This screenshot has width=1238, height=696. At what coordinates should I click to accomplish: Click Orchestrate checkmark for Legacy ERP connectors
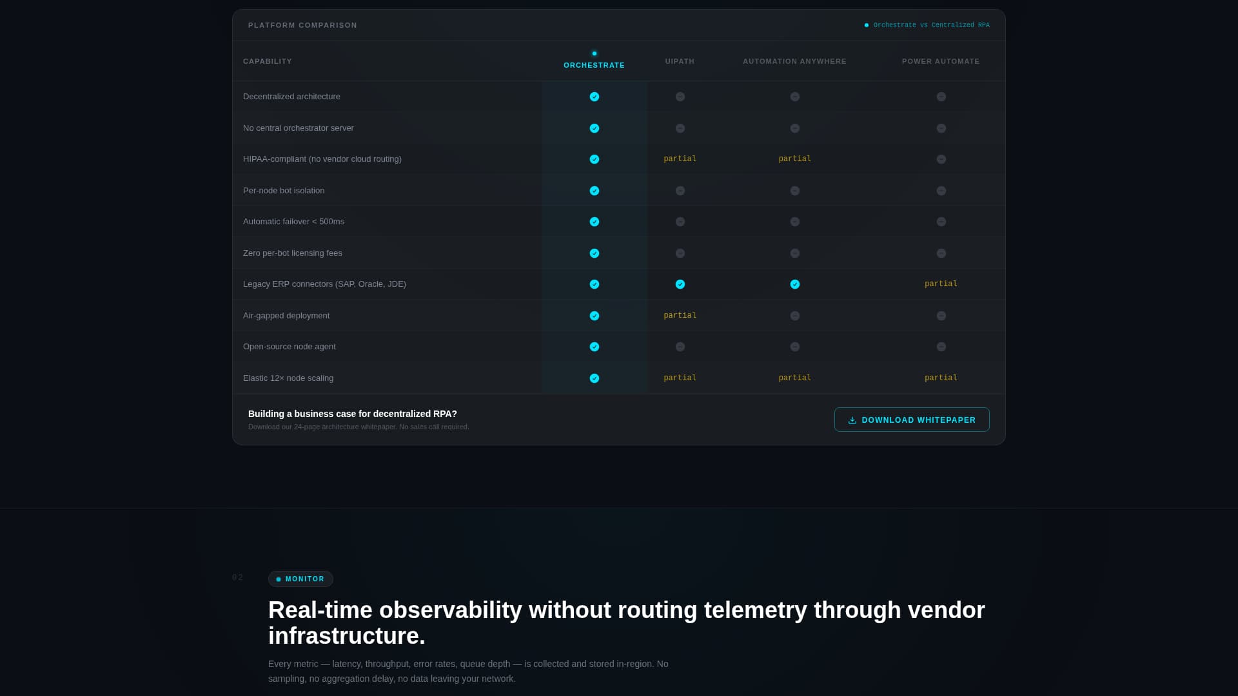point(594,284)
